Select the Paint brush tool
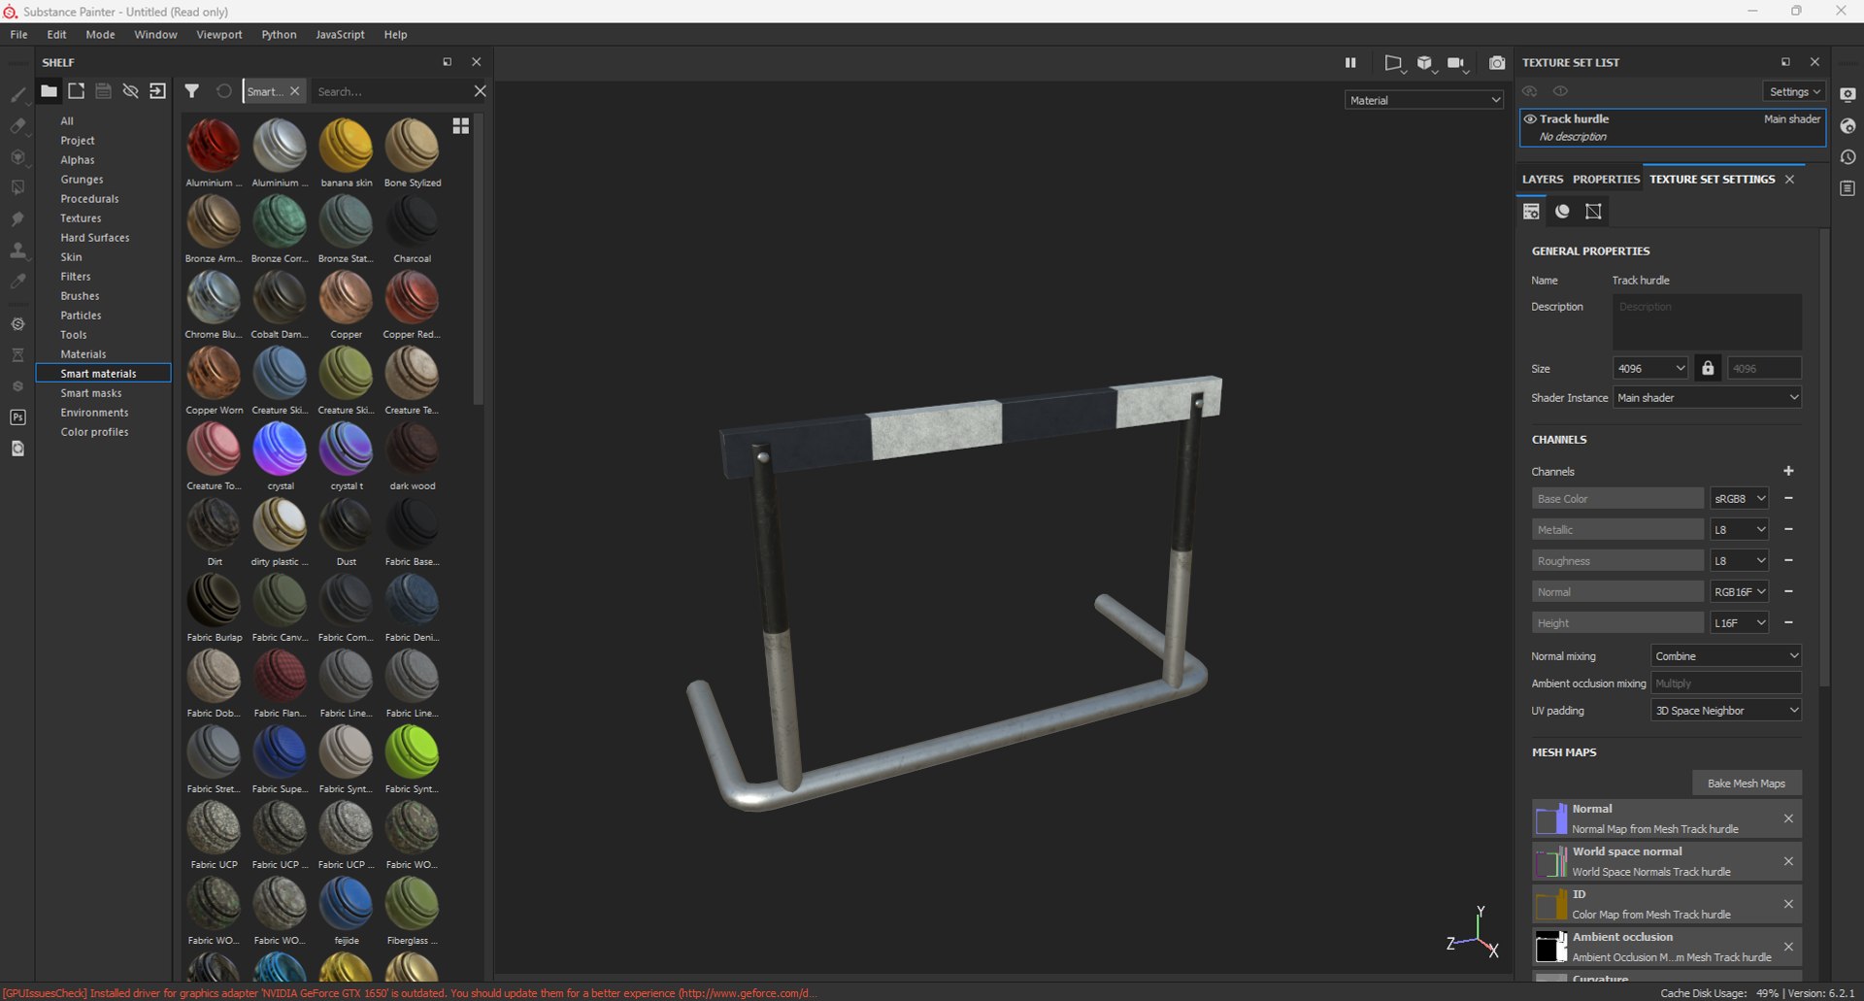1864x1001 pixels. coord(17,95)
